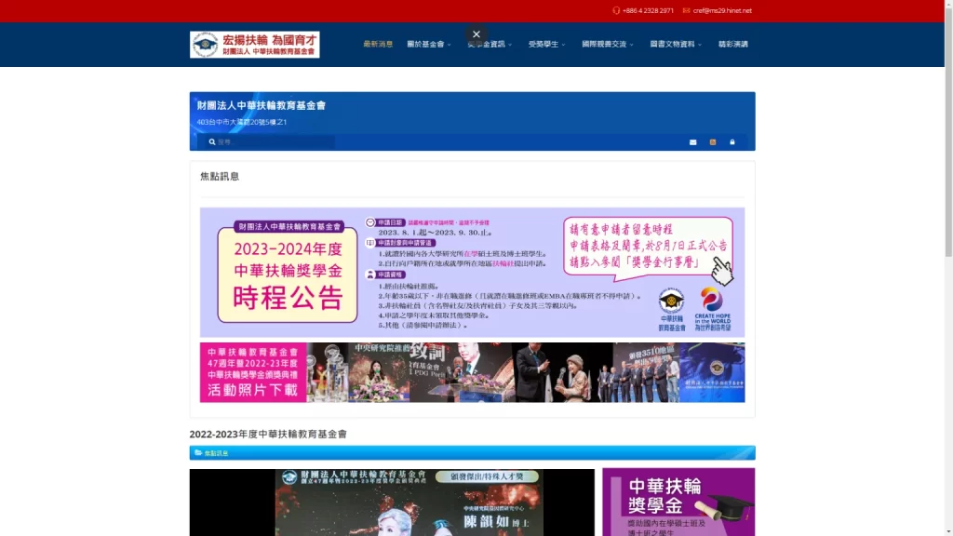This screenshot has width=953, height=536.
Task: Open the RSS feed icon
Action: 713,142
